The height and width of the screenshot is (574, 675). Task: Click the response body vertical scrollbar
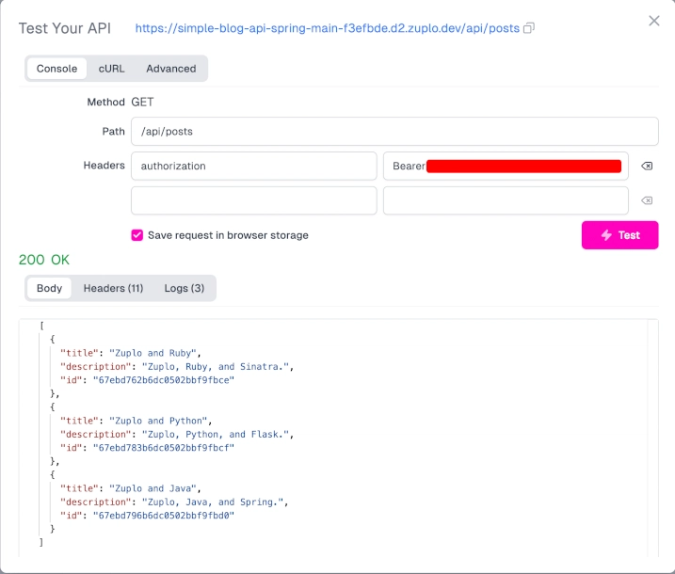(x=652, y=438)
